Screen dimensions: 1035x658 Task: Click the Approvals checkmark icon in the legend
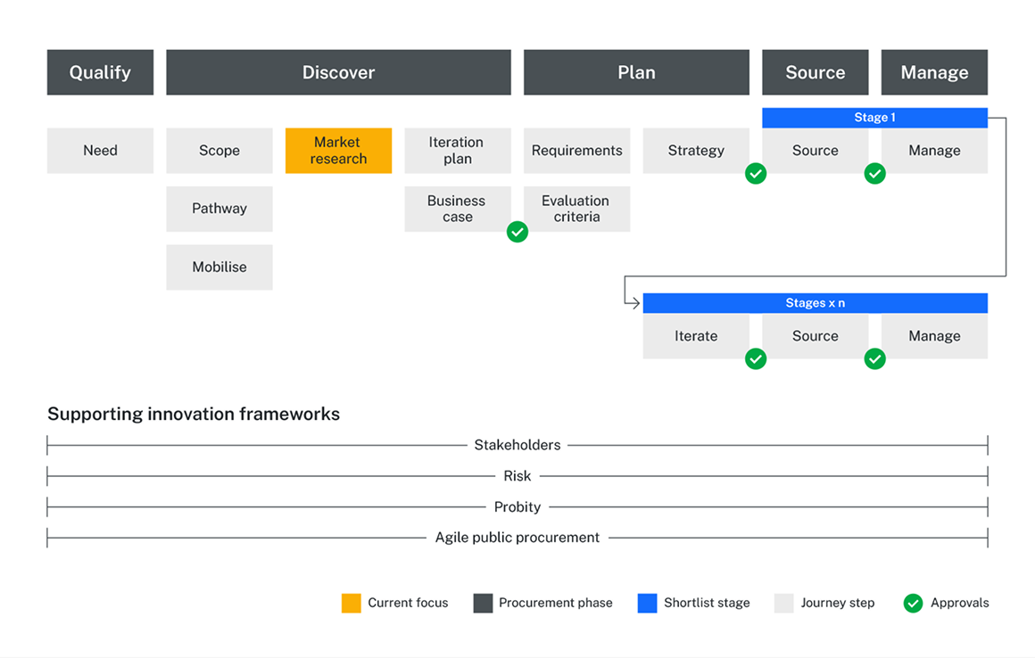click(913, 603)
